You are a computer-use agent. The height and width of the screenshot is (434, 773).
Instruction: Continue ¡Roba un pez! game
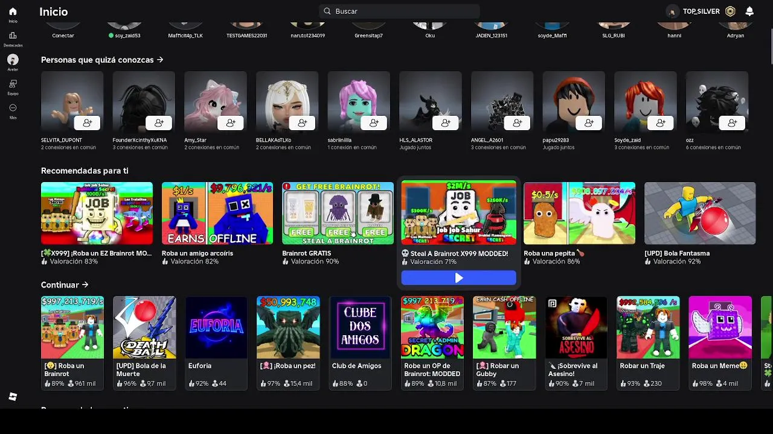click(x=288, y=342)
